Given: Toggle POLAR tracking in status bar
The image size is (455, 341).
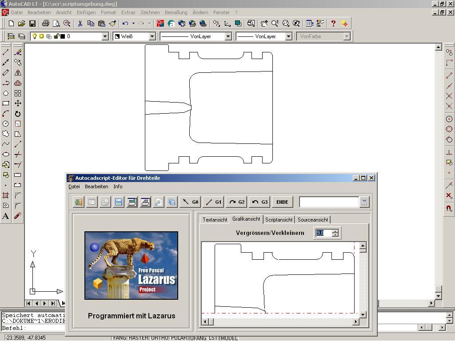Looking at the screenshot, I should pyautogui.click(x=179, y=338).
